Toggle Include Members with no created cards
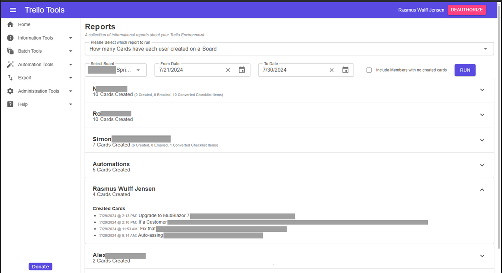 point(369,70)
